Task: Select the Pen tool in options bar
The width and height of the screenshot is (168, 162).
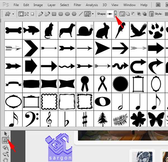Action: pos(41,14)
